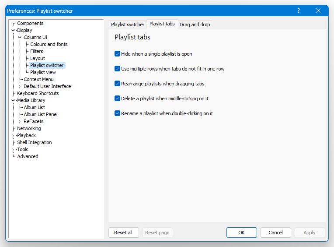Click the Reset all button

(x=123, y=233)
